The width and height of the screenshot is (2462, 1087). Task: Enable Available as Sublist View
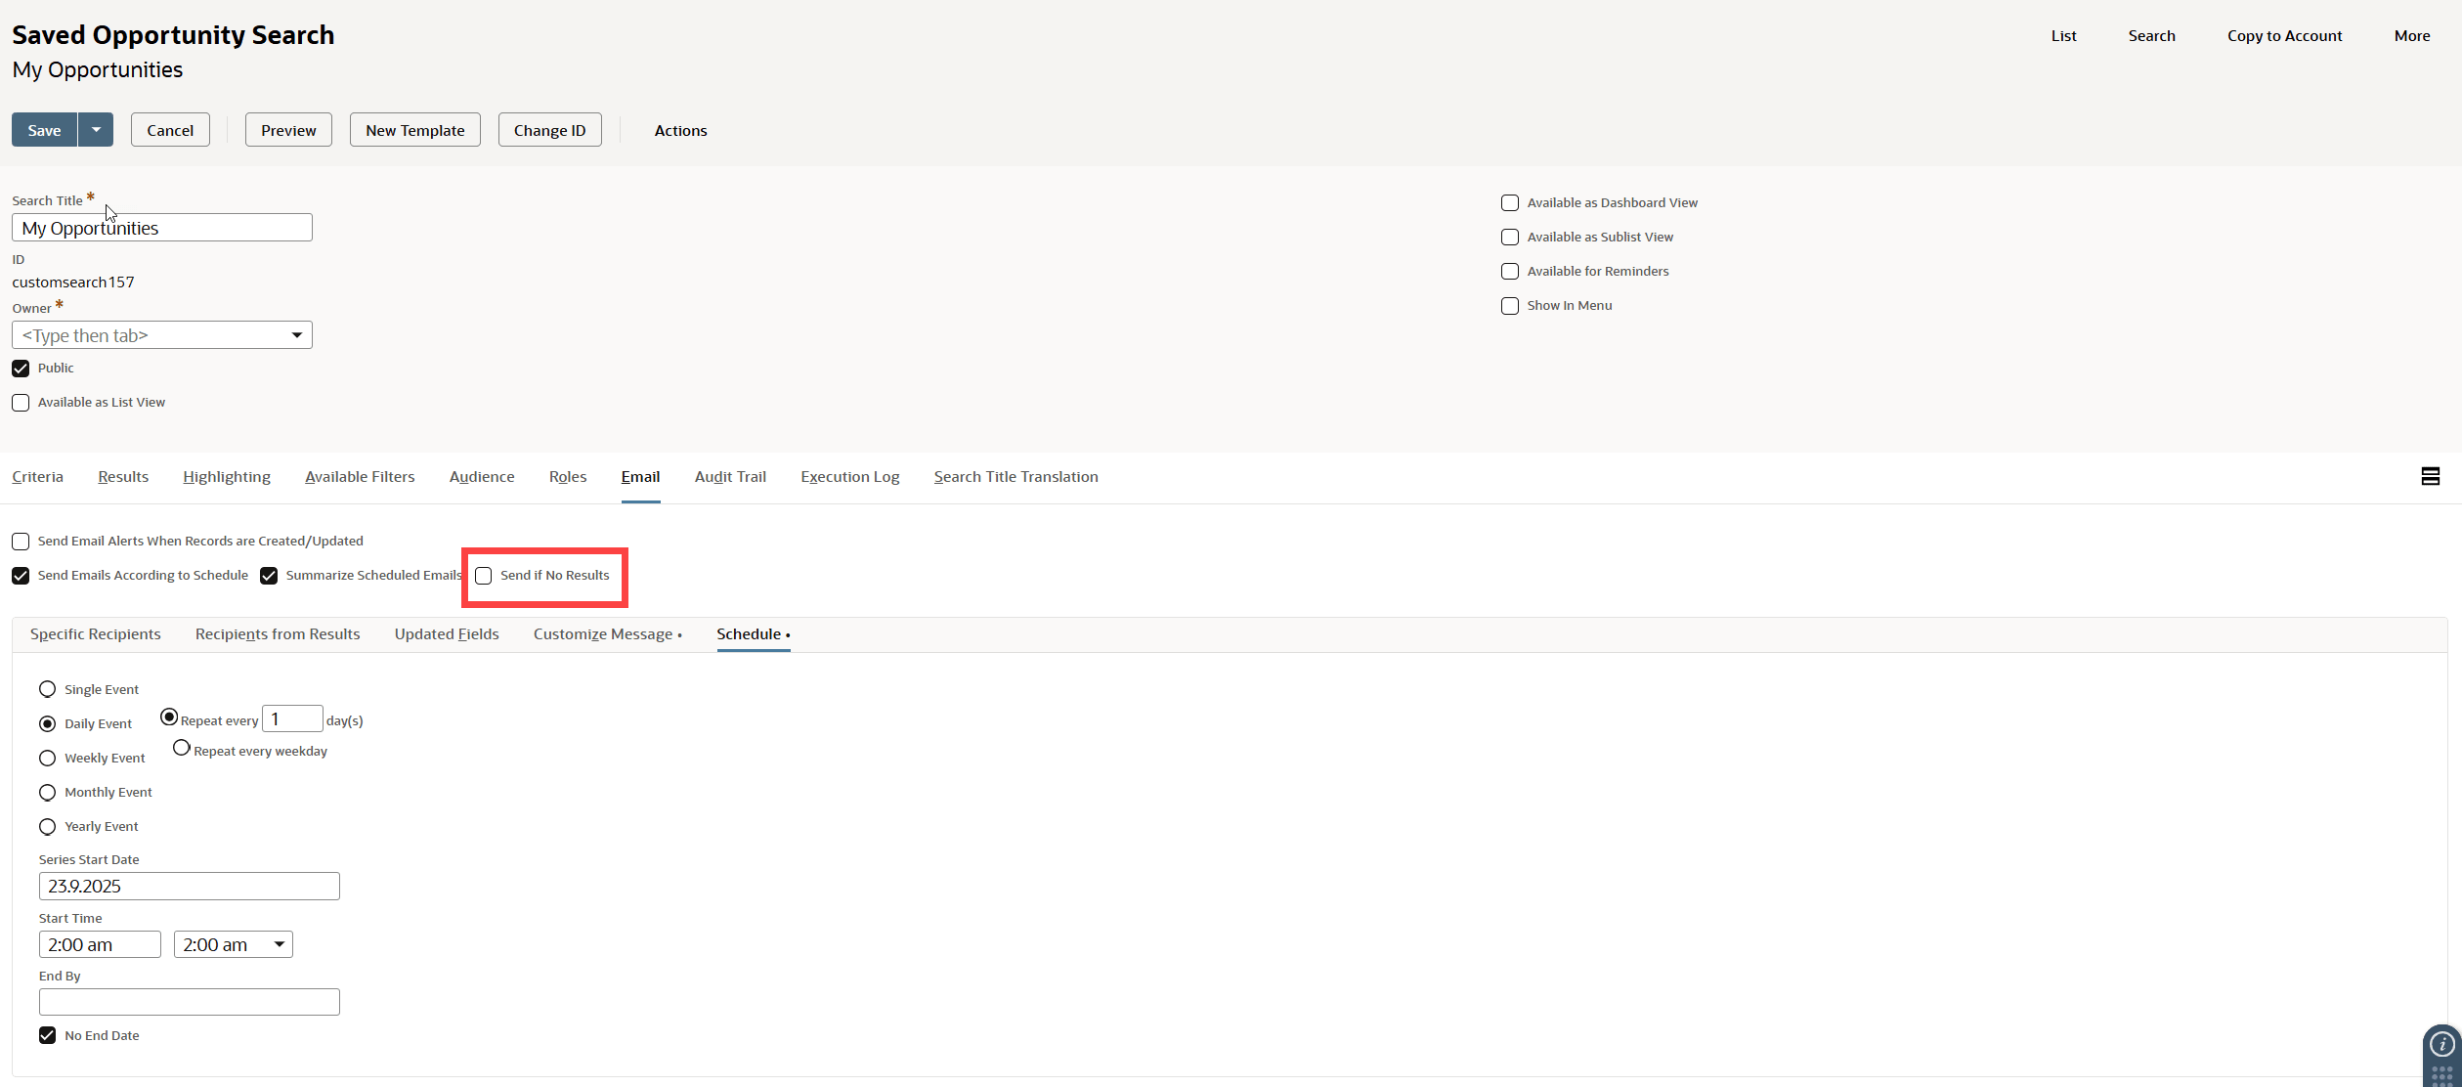pos(1510,238)
